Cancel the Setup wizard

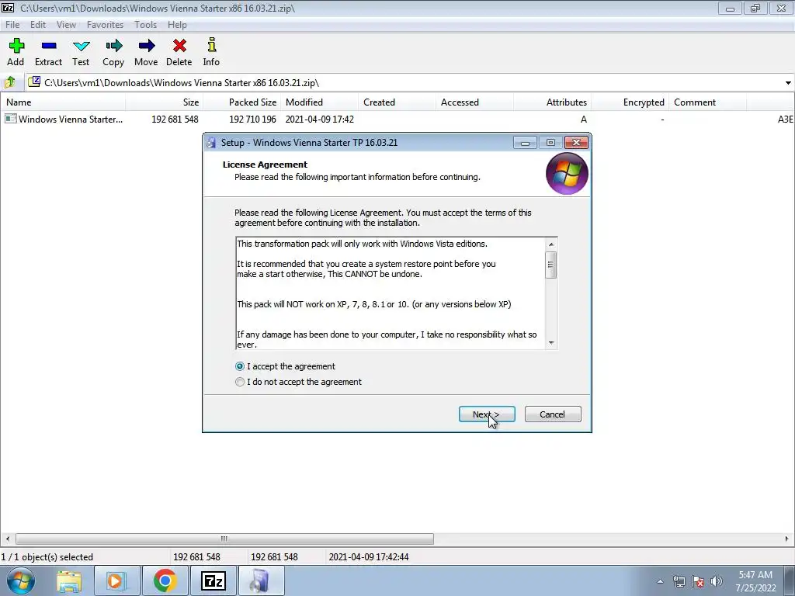coord(553,414)
